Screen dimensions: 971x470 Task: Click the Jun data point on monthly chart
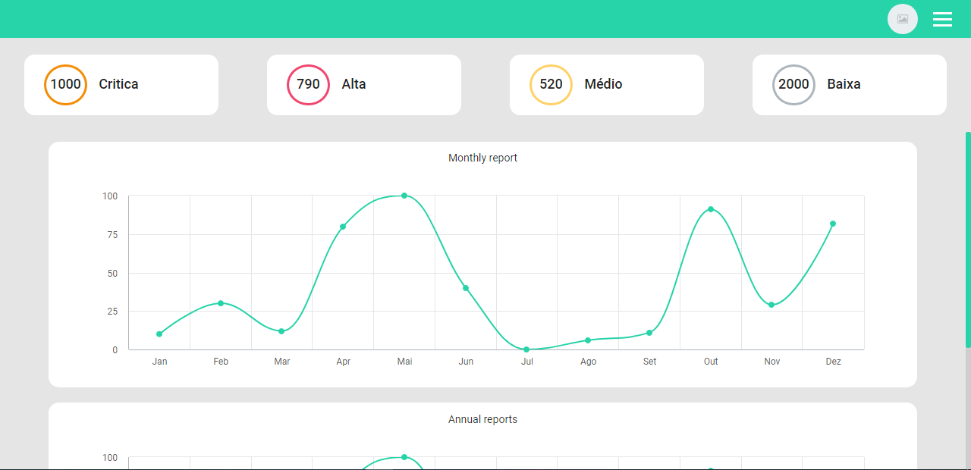[x=466, y=288]
